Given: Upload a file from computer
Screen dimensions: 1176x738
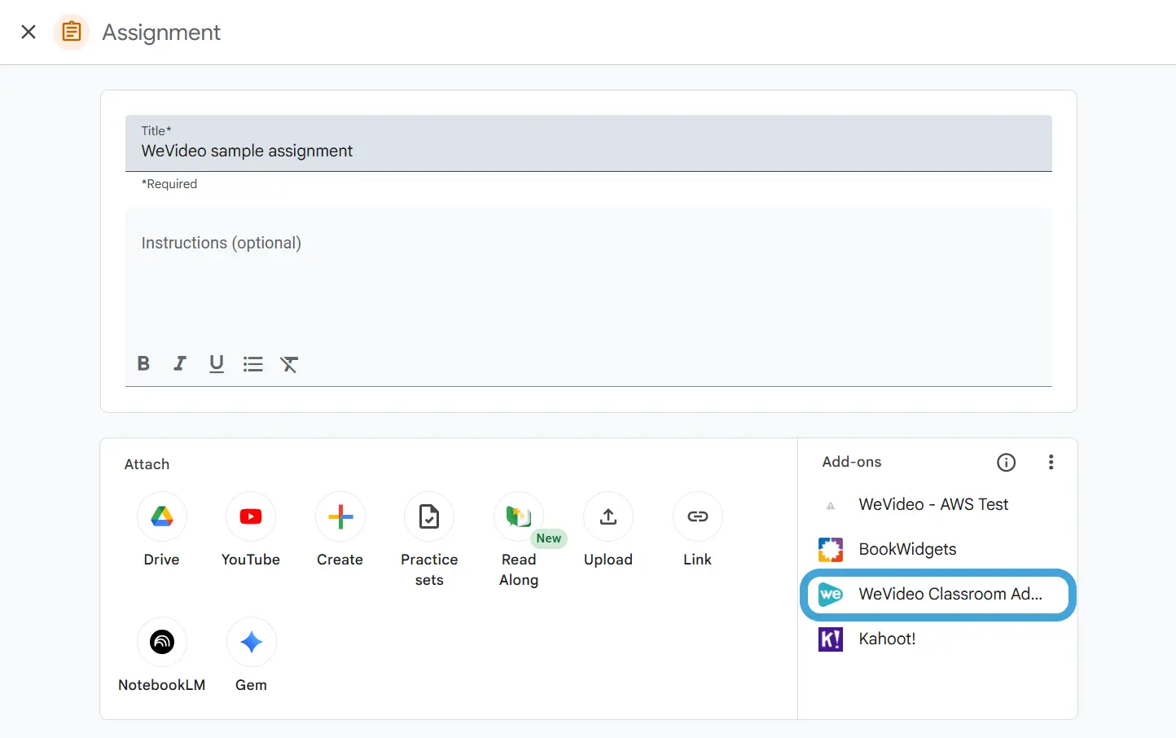Looking at the screenshot, I should [x=608, y=516].
